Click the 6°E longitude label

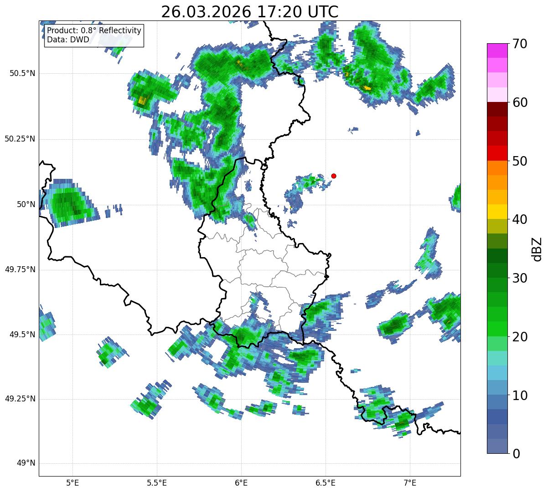coord(241,482)
